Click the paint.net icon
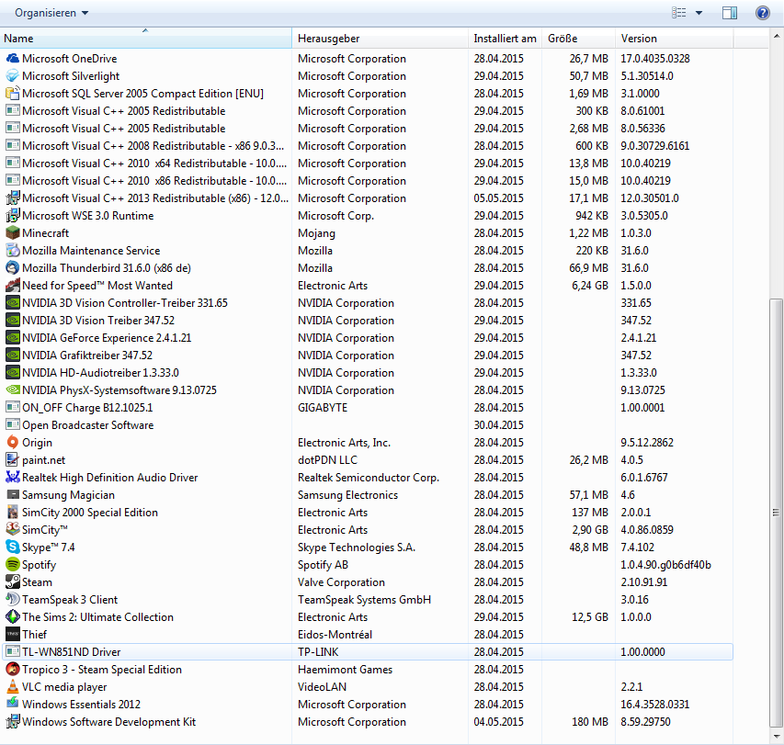Image resolution: width=784 pixels, height=745 pixels. 13,460
